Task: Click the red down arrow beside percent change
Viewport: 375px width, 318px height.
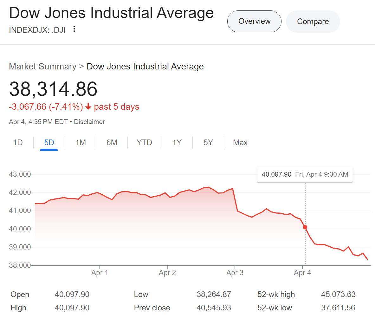Action: pos(88,107)
